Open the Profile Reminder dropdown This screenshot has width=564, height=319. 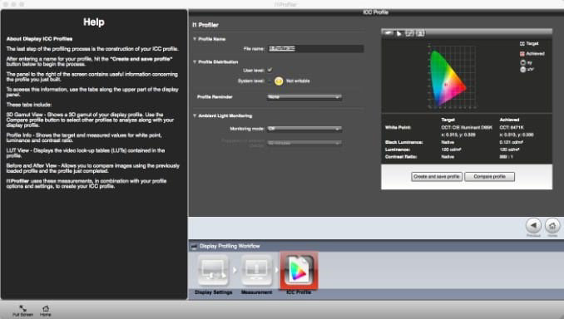point(304,97)
